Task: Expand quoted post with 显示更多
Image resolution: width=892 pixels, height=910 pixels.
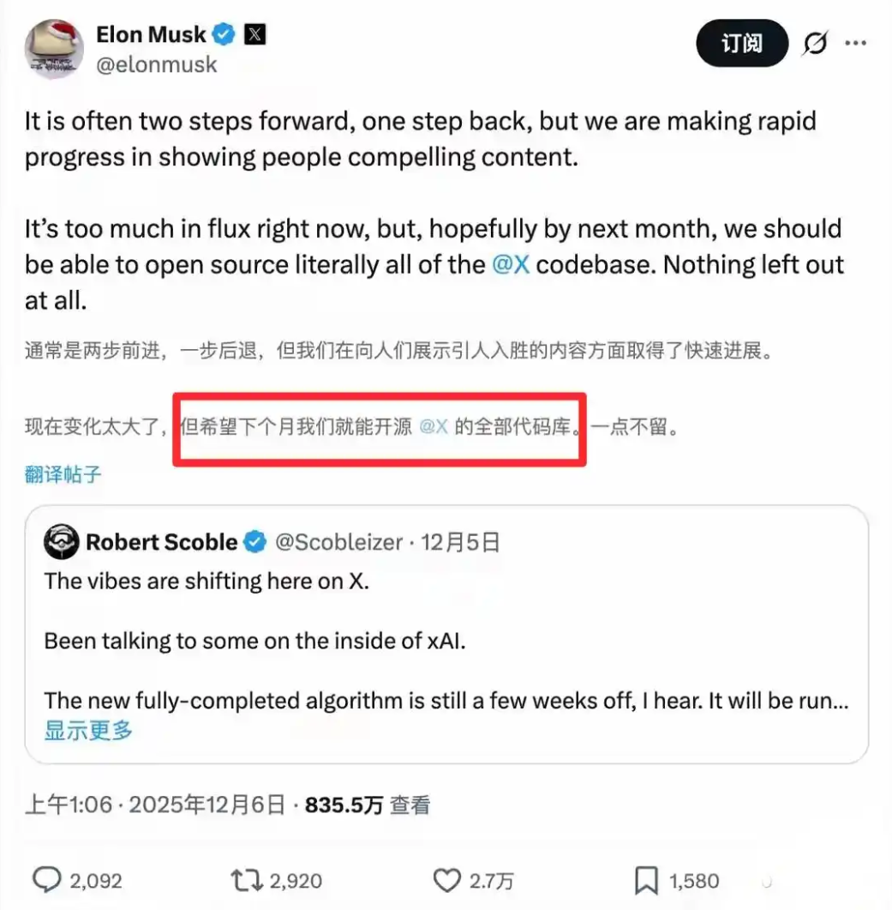Action: point(88,730)
